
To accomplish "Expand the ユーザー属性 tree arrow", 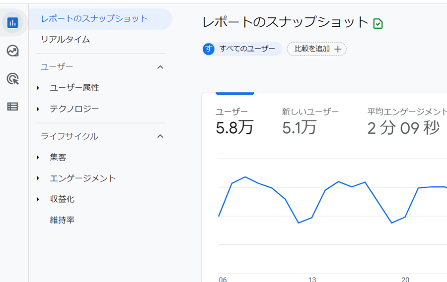I will tap(38, 88).
